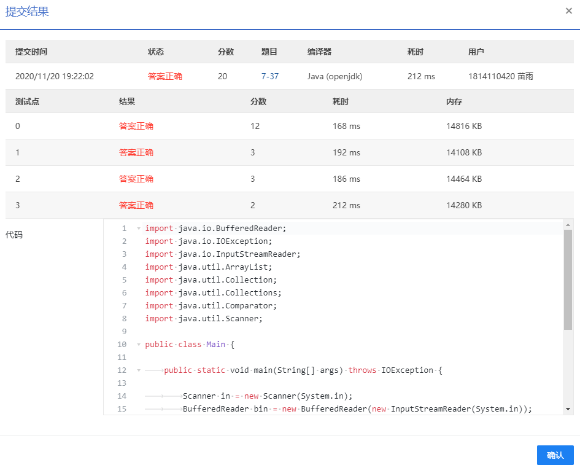
Task: Click the 状态 column header
Action: tap(156, 52)
